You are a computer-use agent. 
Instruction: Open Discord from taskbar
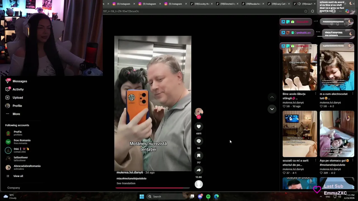200,197
